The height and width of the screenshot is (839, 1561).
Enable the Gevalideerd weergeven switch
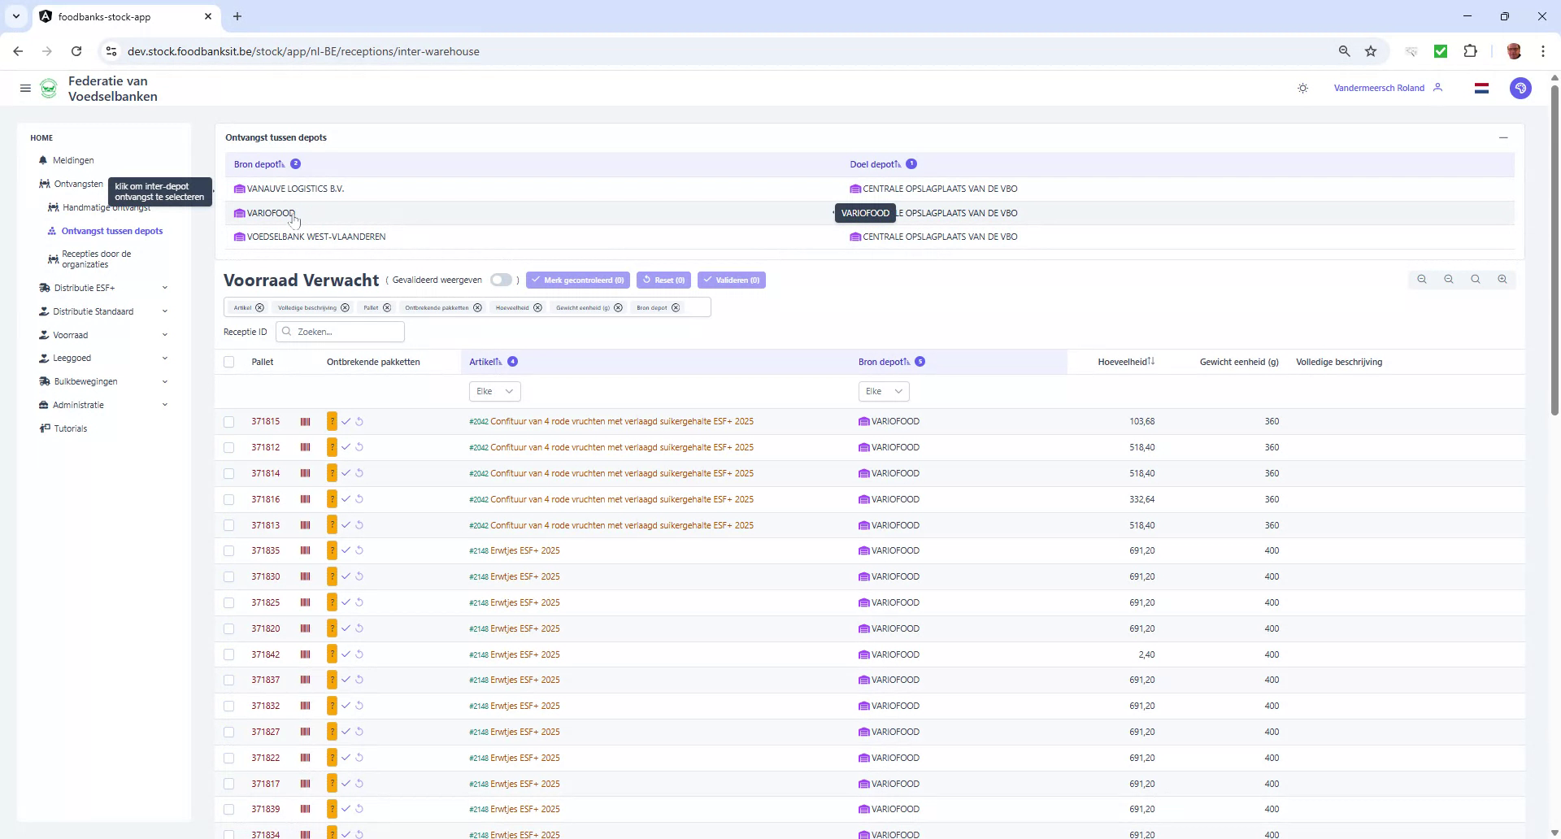point(502,280)
